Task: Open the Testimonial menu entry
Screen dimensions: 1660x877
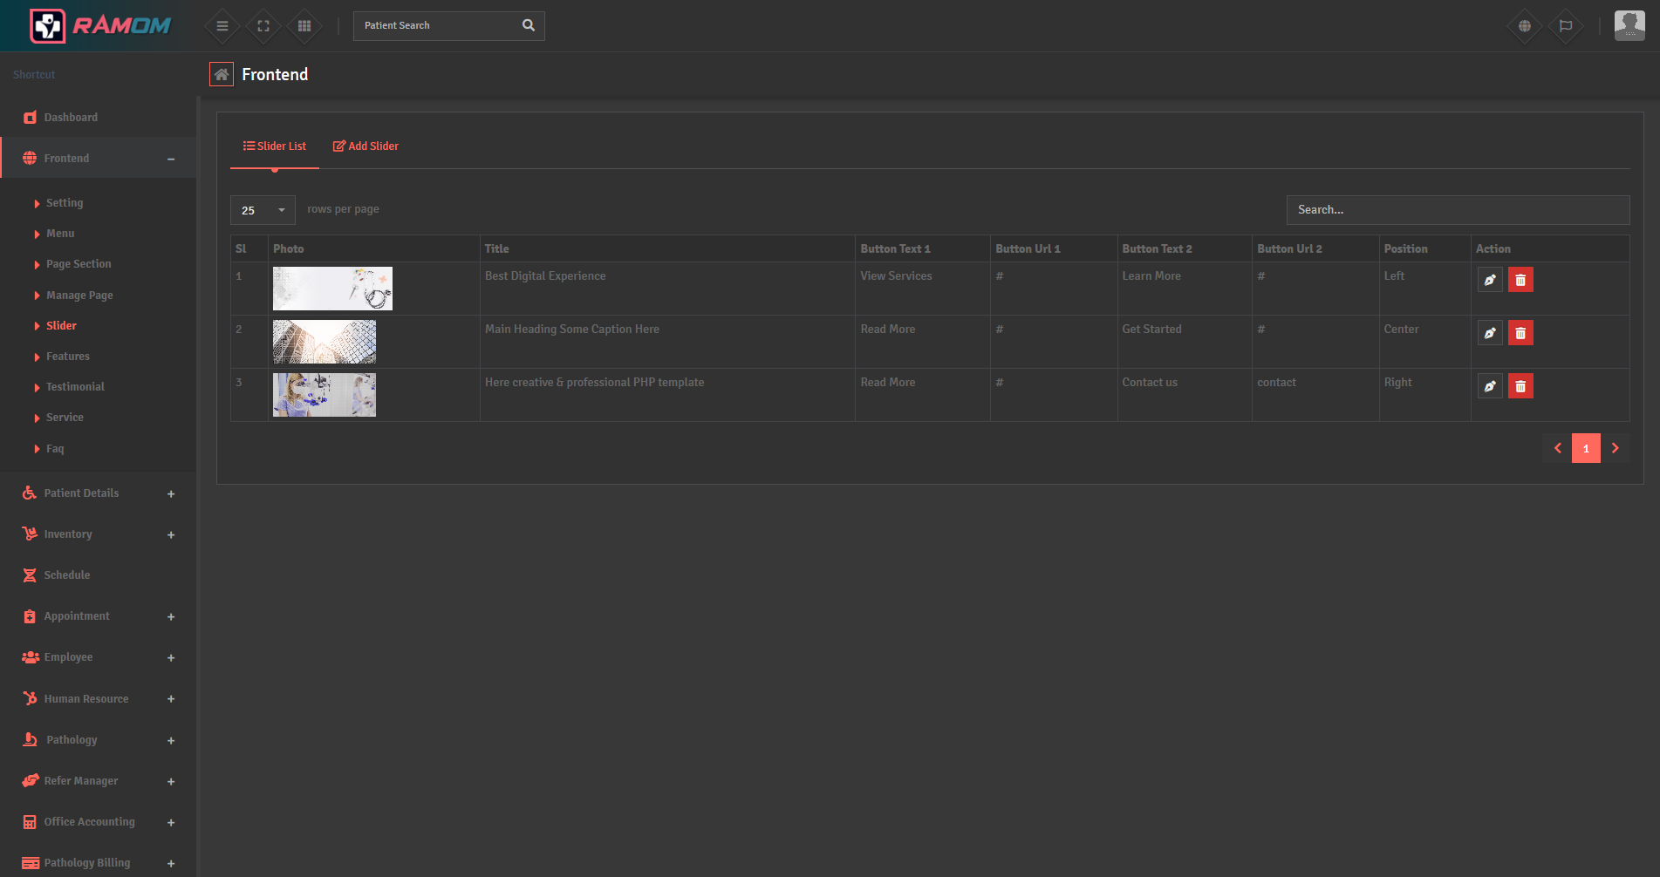Action: click(75, 386)
